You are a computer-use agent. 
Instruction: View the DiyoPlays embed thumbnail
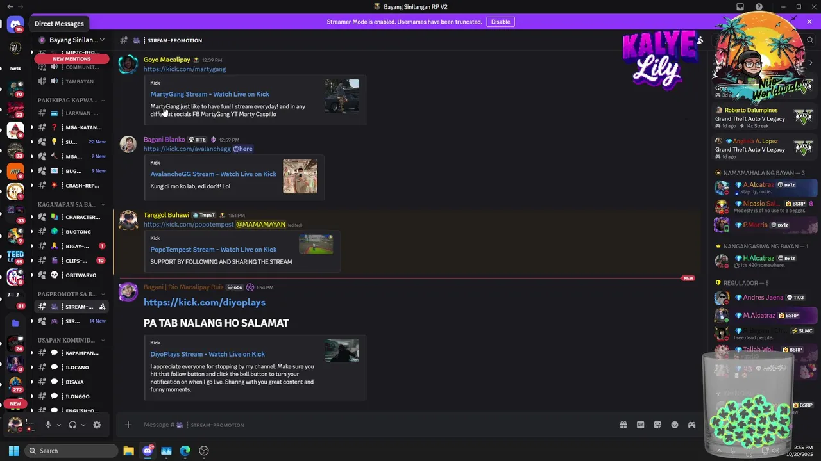(x=342, y=351)
